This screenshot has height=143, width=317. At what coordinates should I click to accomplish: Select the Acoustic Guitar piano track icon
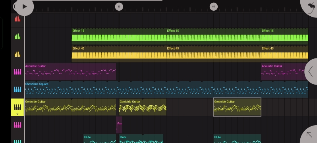[17, 72]
